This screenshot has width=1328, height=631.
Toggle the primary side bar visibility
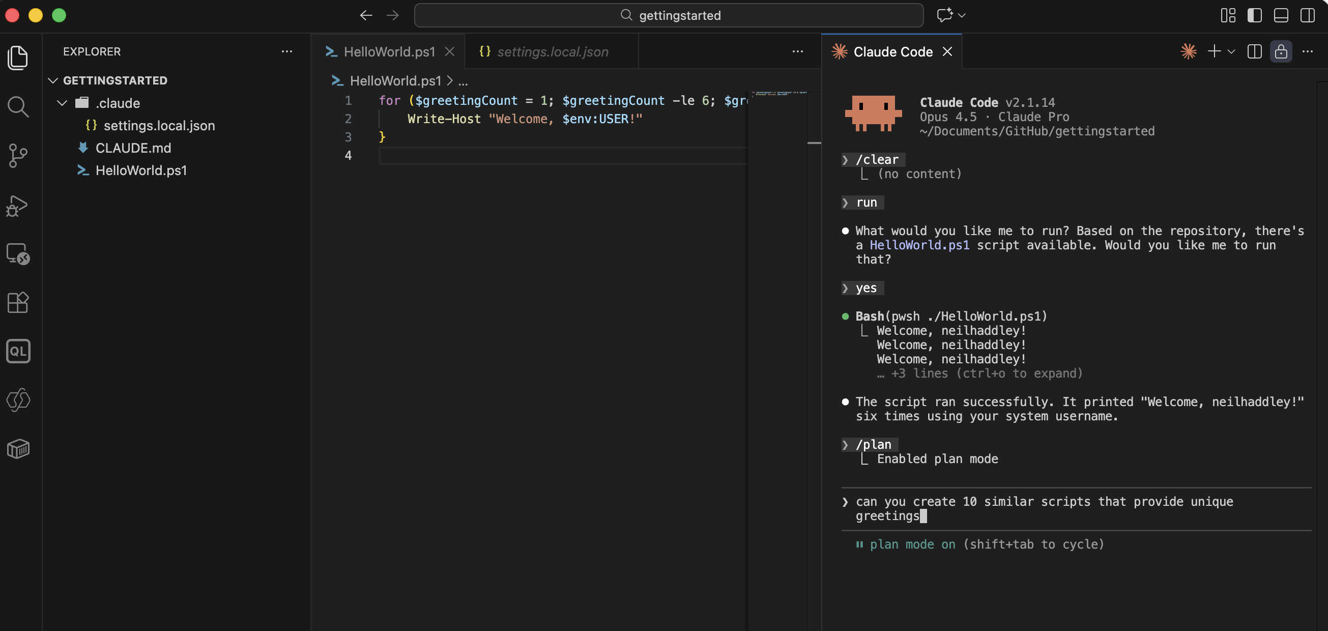(1254, 15)
